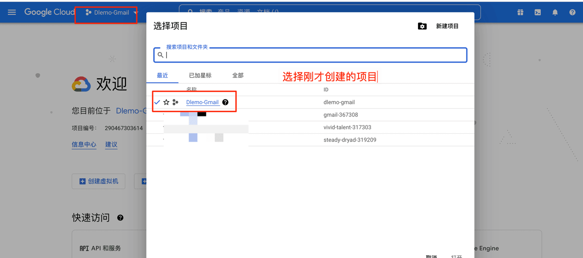Click the Google Cloud logo
The width and height of the screenshot is (583, 258).
[x=49, y=12]
